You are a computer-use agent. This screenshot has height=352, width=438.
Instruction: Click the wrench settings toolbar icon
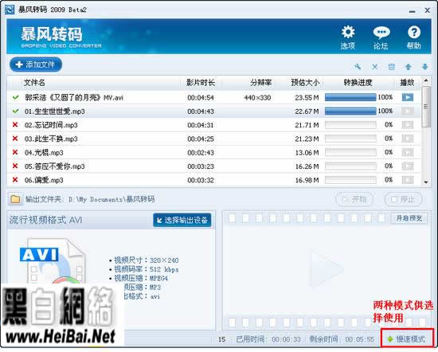[x=358, y=67]
